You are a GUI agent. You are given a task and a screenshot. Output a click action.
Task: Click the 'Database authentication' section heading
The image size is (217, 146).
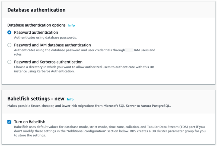[36, 10]
